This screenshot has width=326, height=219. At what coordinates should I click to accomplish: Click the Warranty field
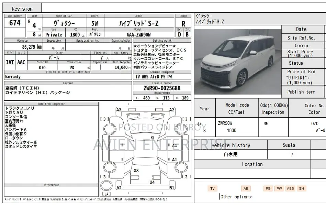coord(68,77)
